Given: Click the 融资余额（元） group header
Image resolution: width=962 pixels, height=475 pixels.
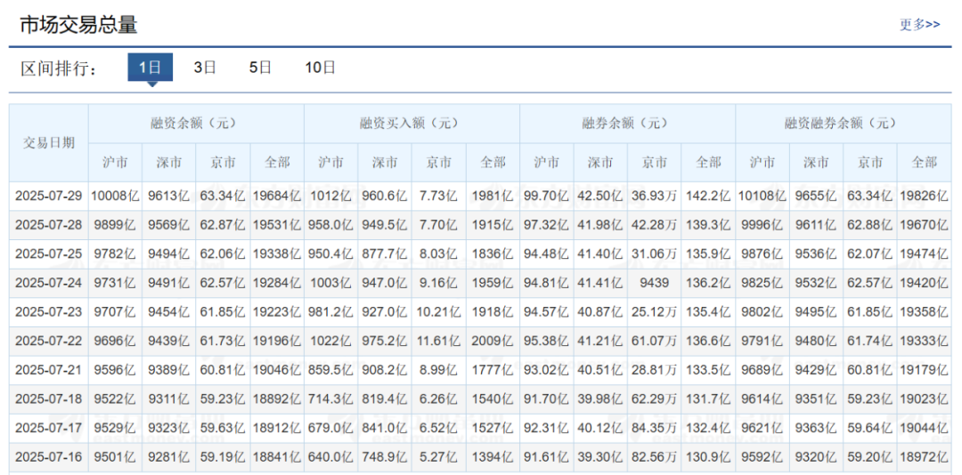Looking at the screenshot, I should [196, 123].
